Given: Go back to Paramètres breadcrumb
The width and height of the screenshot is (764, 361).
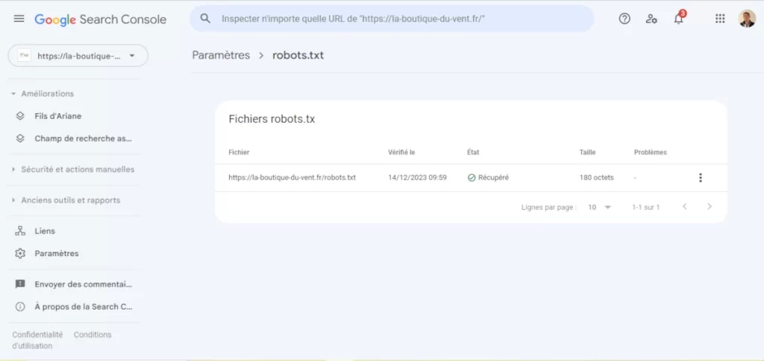Looking at the screenshot, I should pos(221,55).
